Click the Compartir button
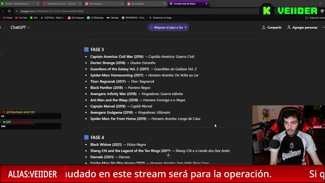Viewport: 325px width, 183px height. 272,27
